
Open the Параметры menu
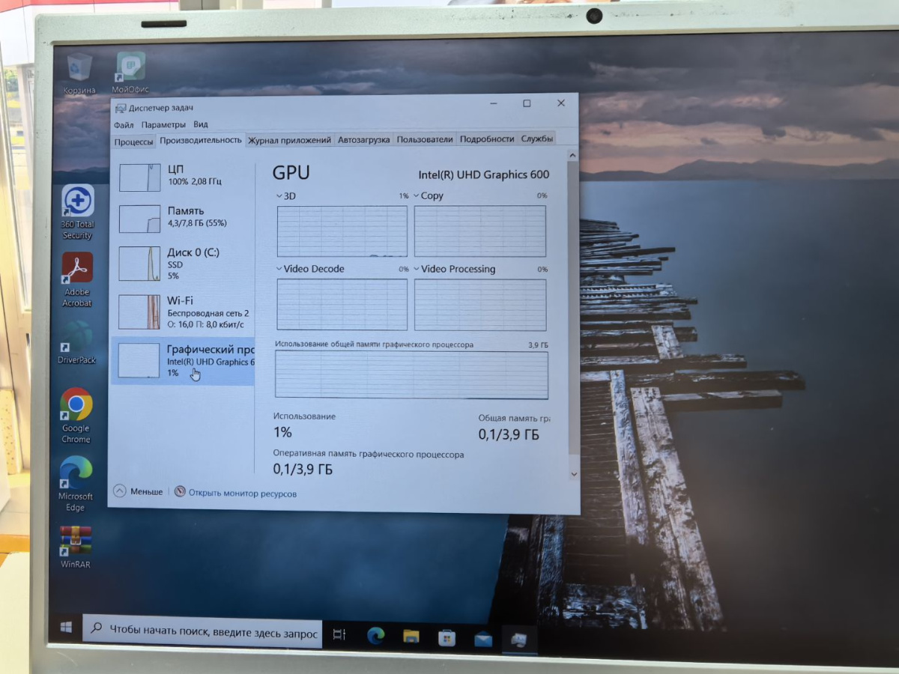[163, 124]
